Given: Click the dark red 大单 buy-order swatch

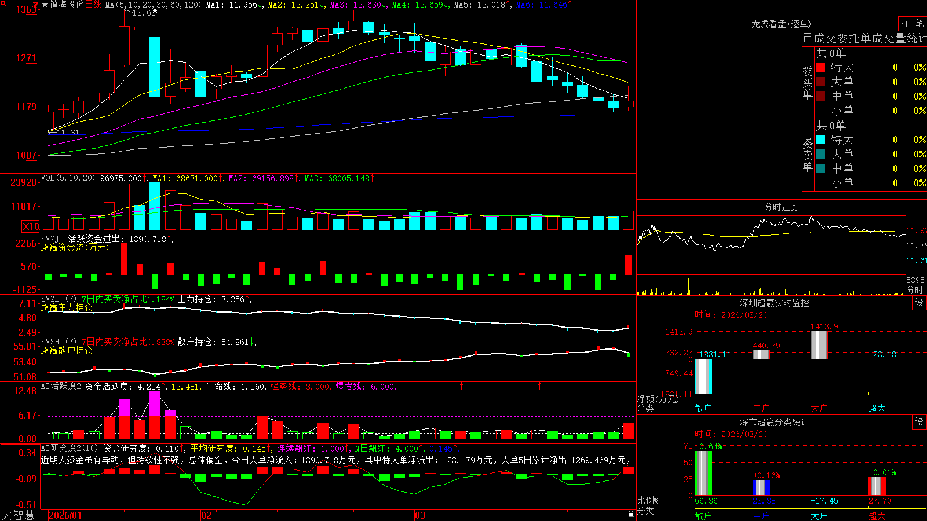Looking at the screenshot, I should coord(820,82).
